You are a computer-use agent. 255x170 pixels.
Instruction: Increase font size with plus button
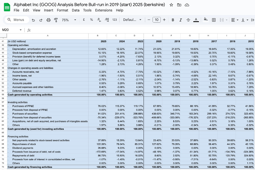click(164, 20)
